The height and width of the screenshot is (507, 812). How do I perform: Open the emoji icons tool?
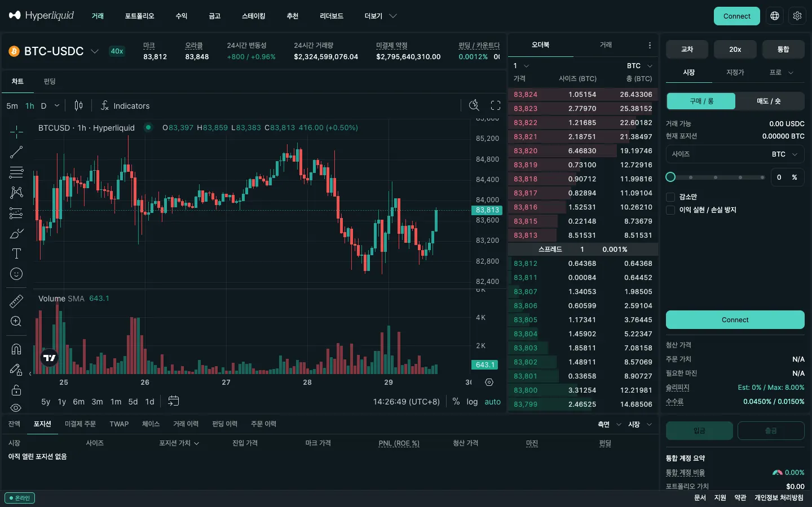pyautogui.click(x=16, y=274)
